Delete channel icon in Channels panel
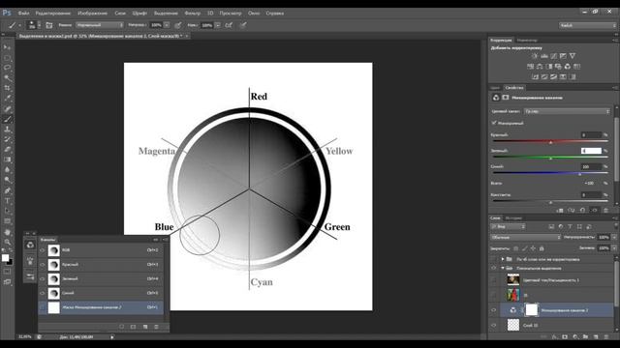The width and height of the screenshot is (620, 348). coord(156,327)
